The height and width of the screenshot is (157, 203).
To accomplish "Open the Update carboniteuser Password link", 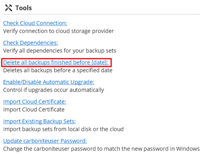I will click(x=45, y=141).
